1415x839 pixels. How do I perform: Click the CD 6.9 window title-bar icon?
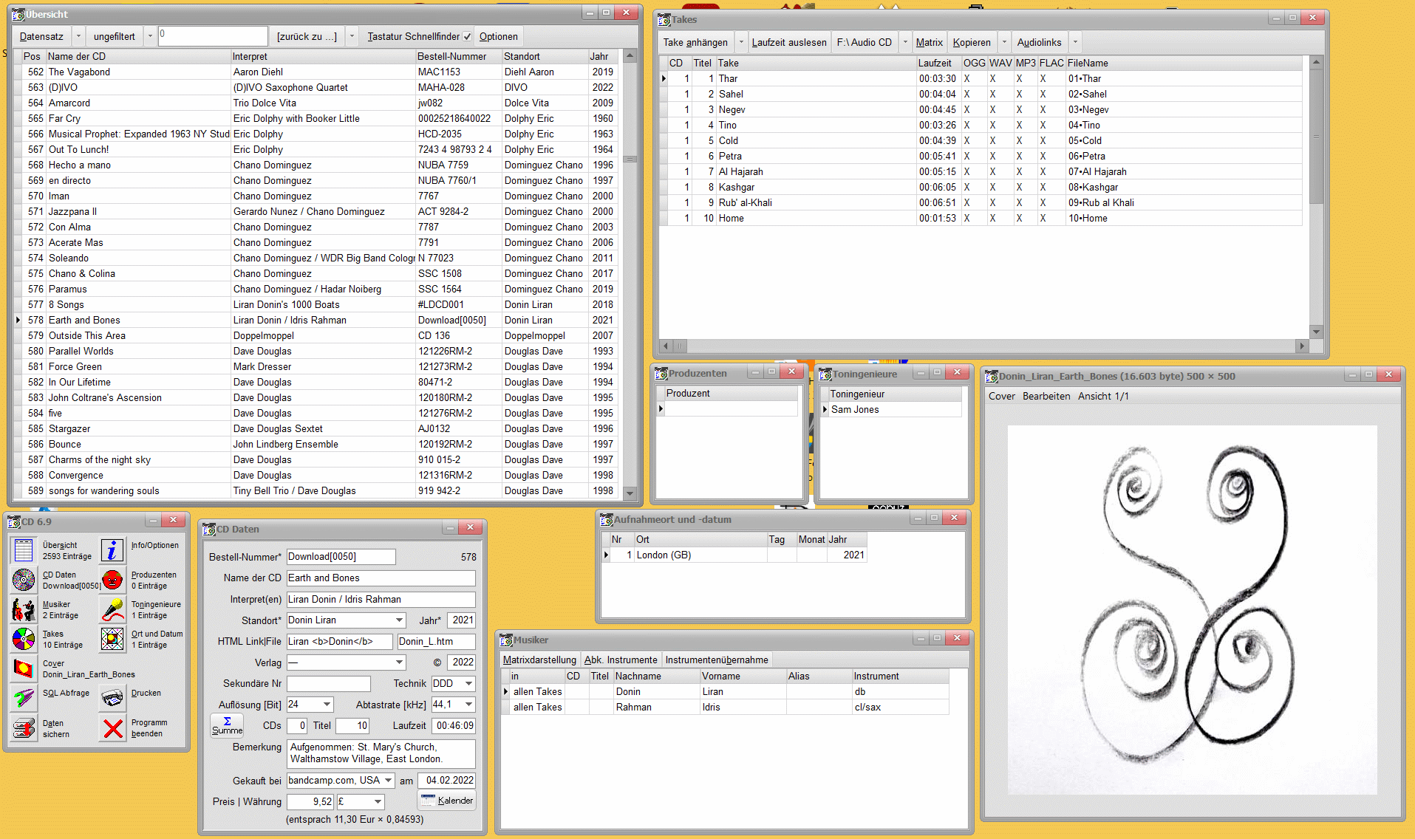point(13,521)
